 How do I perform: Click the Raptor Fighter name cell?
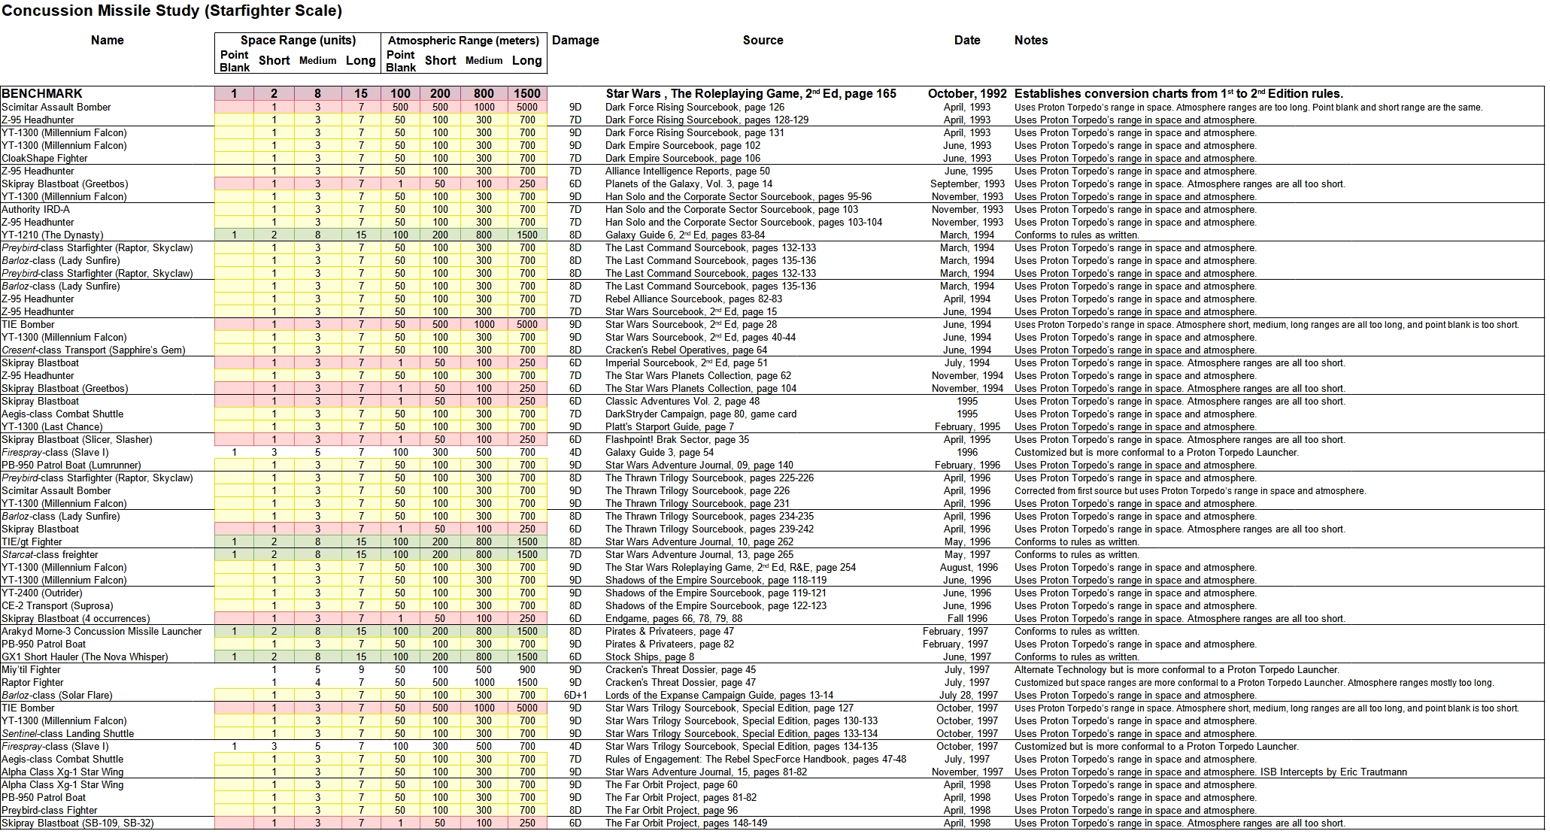click(x=32, y=682)
